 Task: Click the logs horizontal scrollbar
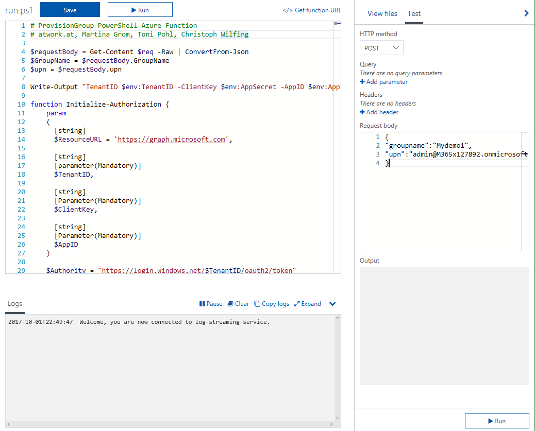(x=173, y=424)
